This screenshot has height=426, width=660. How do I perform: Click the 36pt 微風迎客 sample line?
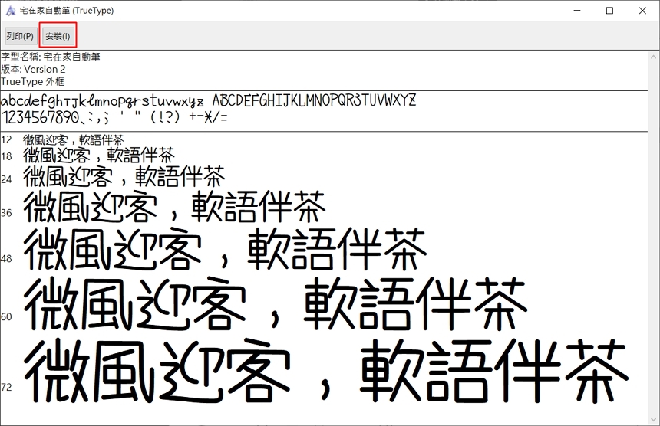pyautogui.click(x=175, y=206)
